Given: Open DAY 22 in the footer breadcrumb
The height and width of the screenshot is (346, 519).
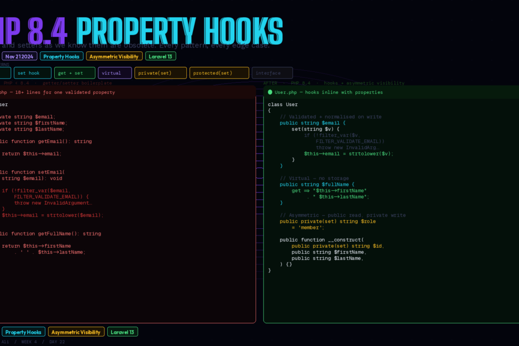Looking at the screenshot, I should tap(57, 342).
